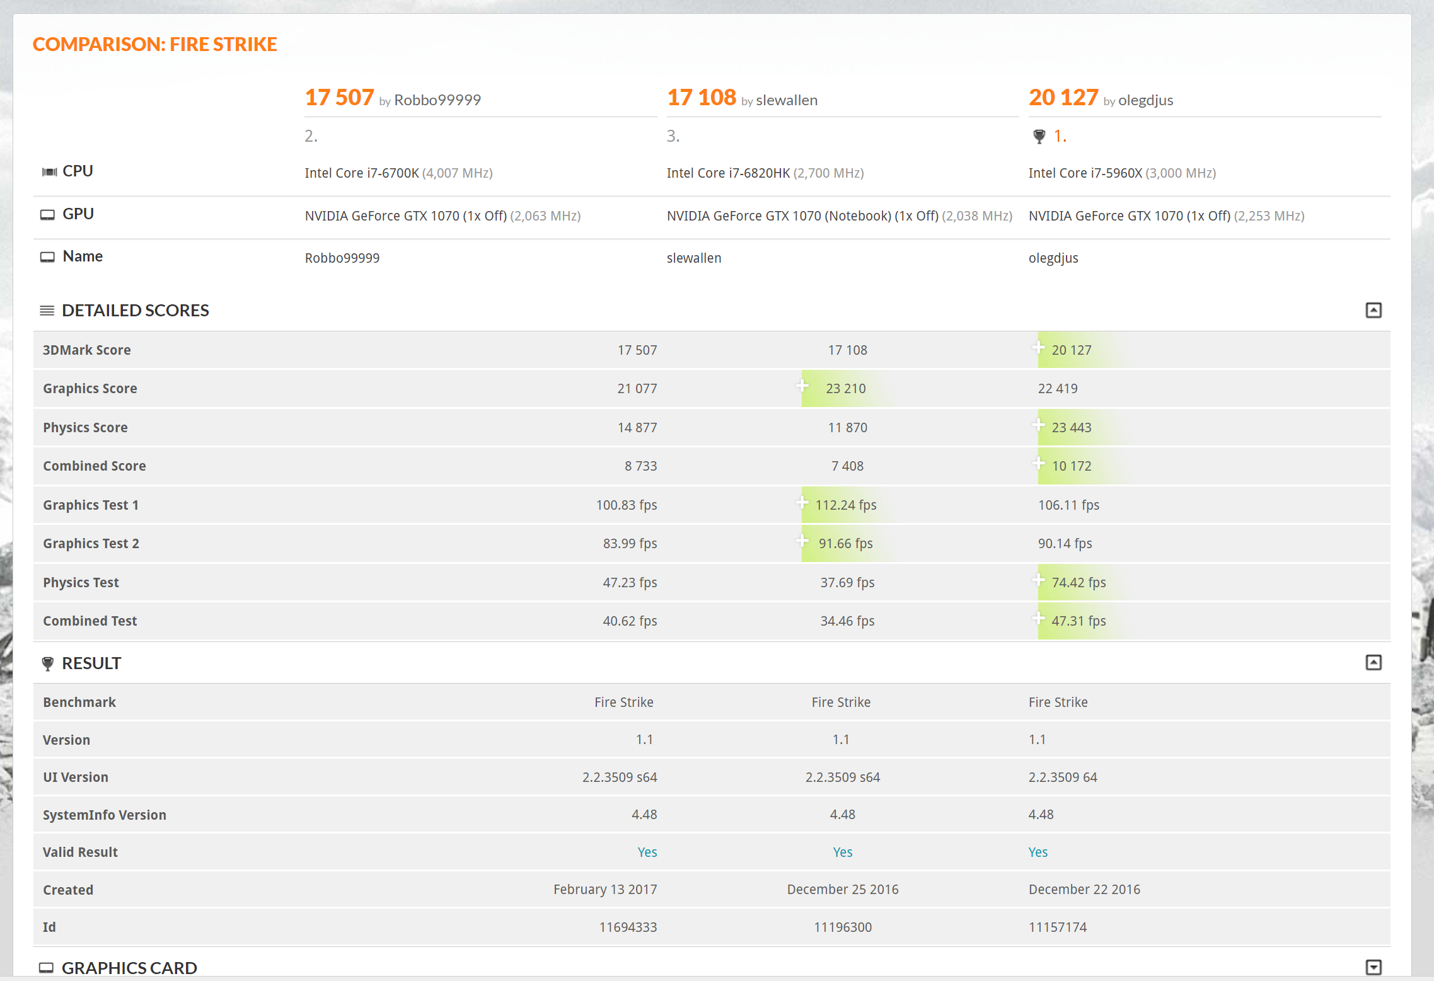
Task: Click the Detailed Scores section title
Action: tap(136, 311)
